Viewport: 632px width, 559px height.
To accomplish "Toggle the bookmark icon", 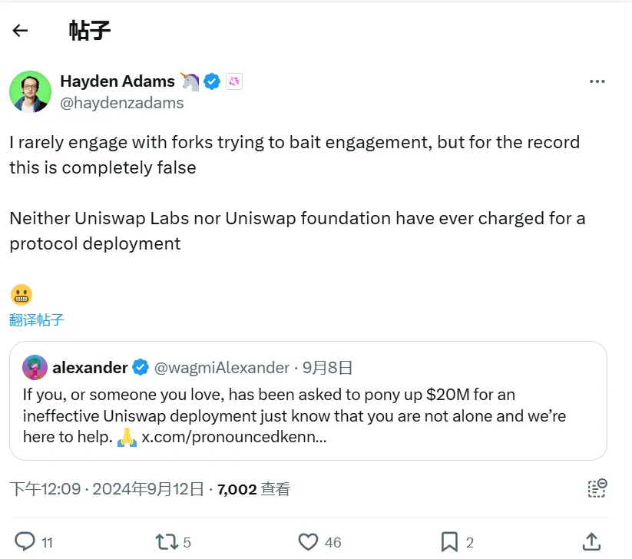I will pos(450,541).
